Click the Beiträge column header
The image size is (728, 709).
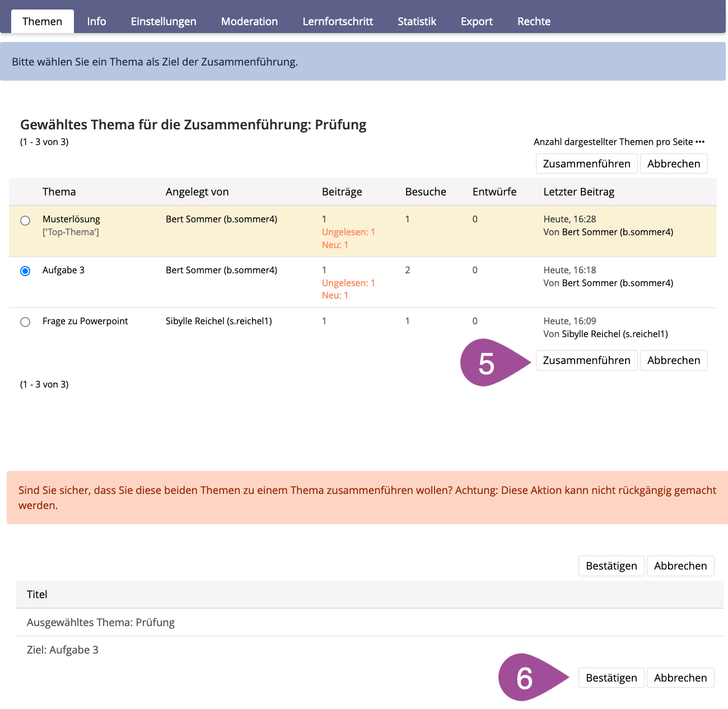tap(342, 192)
